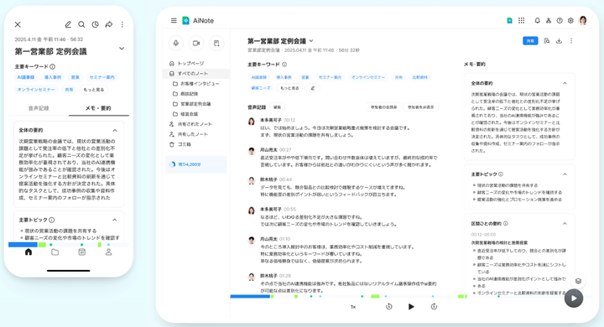
Task: Edit keywords with the pencil button
Action: pos(313,88)
